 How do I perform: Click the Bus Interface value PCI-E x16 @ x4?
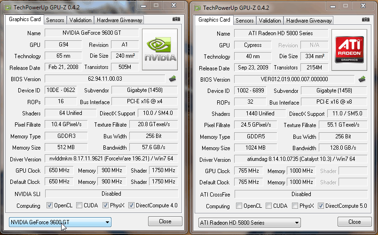point(145,101)
